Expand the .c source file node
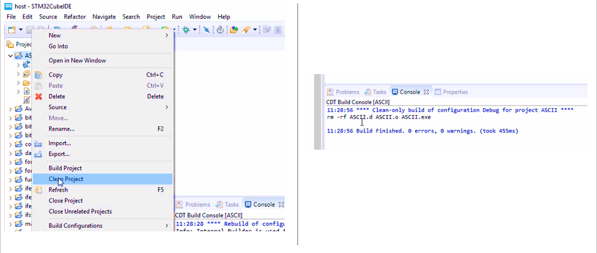Screen dimensions: 597x253 [x=18, y=91]
